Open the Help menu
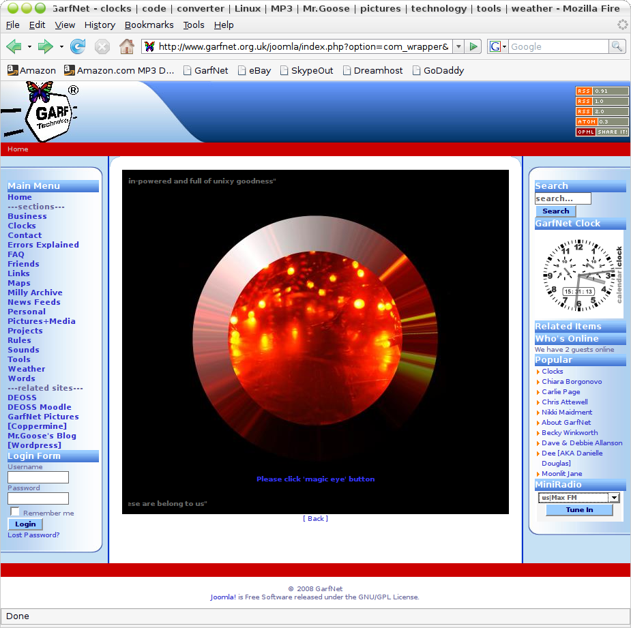This screenshot has width=631, height=628. [224, 25]
